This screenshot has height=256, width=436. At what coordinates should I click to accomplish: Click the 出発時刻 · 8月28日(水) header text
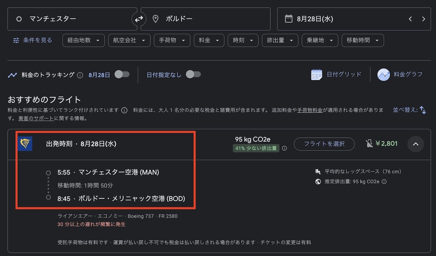point(81,144)
